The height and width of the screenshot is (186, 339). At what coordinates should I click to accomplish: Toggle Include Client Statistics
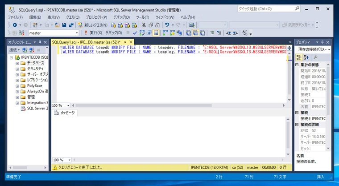179,33
